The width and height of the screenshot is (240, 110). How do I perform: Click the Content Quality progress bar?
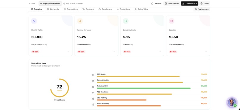point(140,82)
